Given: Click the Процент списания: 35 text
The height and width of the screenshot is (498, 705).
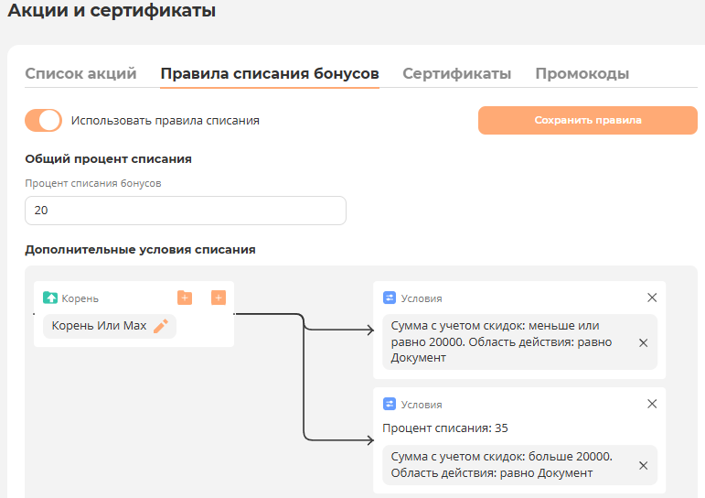Looking at the screenshot, I should click(x=444, y=428).
